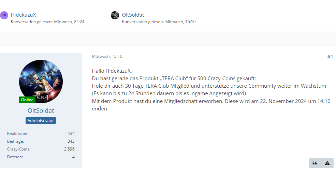Open OltSoldat's large TERA profile picture
336x176 pixels.
pos(41,82)
